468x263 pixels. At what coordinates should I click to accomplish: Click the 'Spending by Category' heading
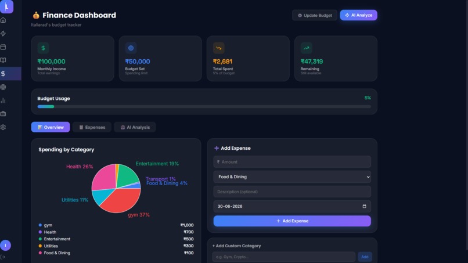pyautogui.click(x=66, y=150)
